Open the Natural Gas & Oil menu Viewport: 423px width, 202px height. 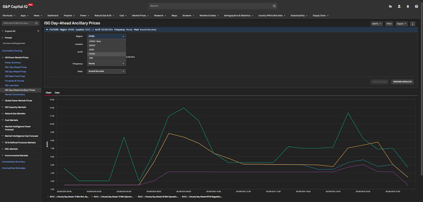[104, 16]
